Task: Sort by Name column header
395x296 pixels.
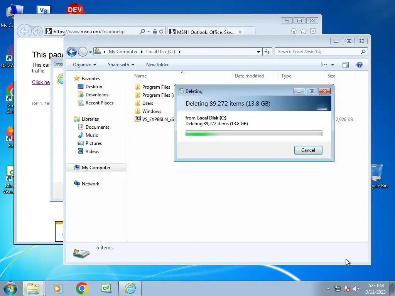Action: [140, 76]
